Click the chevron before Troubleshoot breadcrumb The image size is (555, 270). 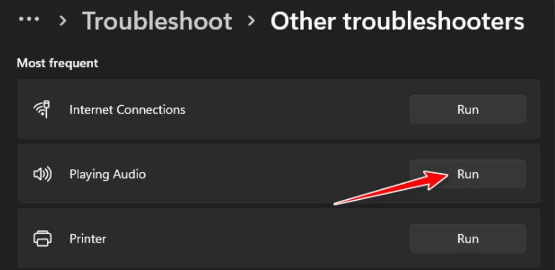pos(63,21)
